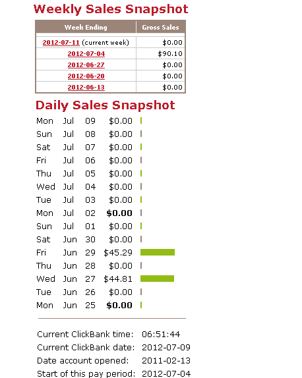Open the 2012-06-13 week ending link

point(86,88)
